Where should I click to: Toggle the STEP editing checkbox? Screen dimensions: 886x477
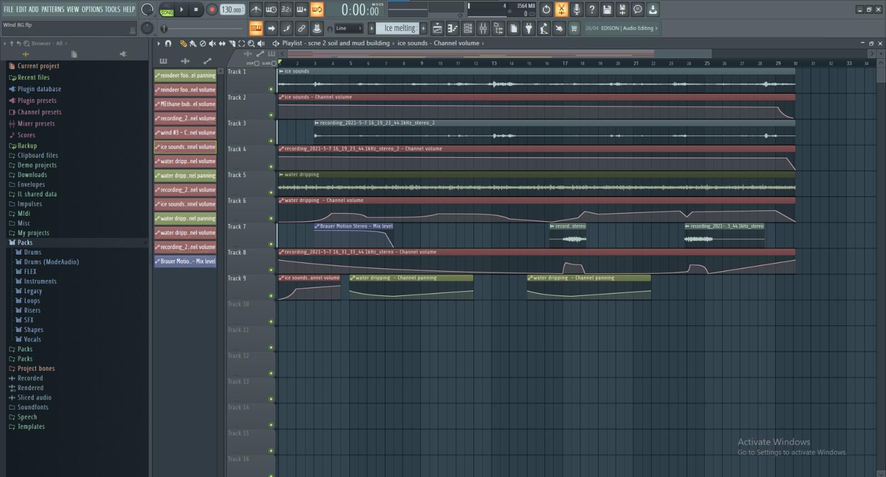(256, 63)
